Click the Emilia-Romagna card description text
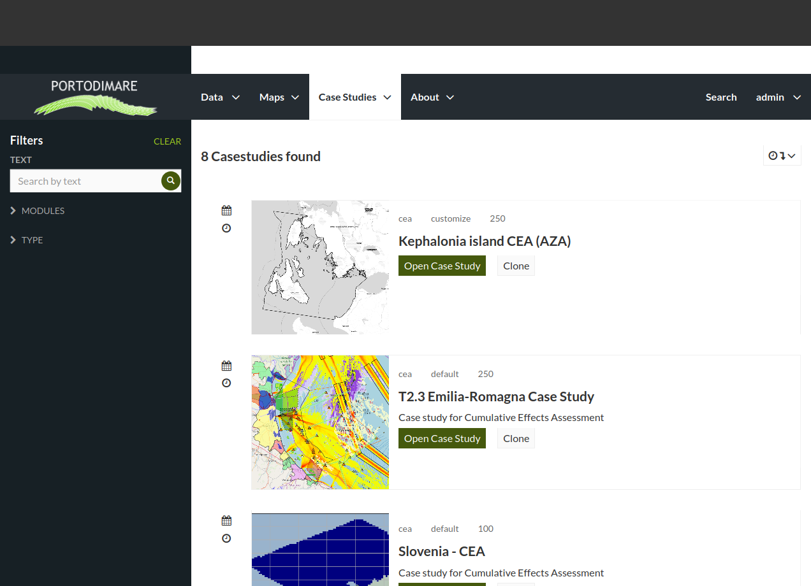The image size is (811, 586). (501, 417)
